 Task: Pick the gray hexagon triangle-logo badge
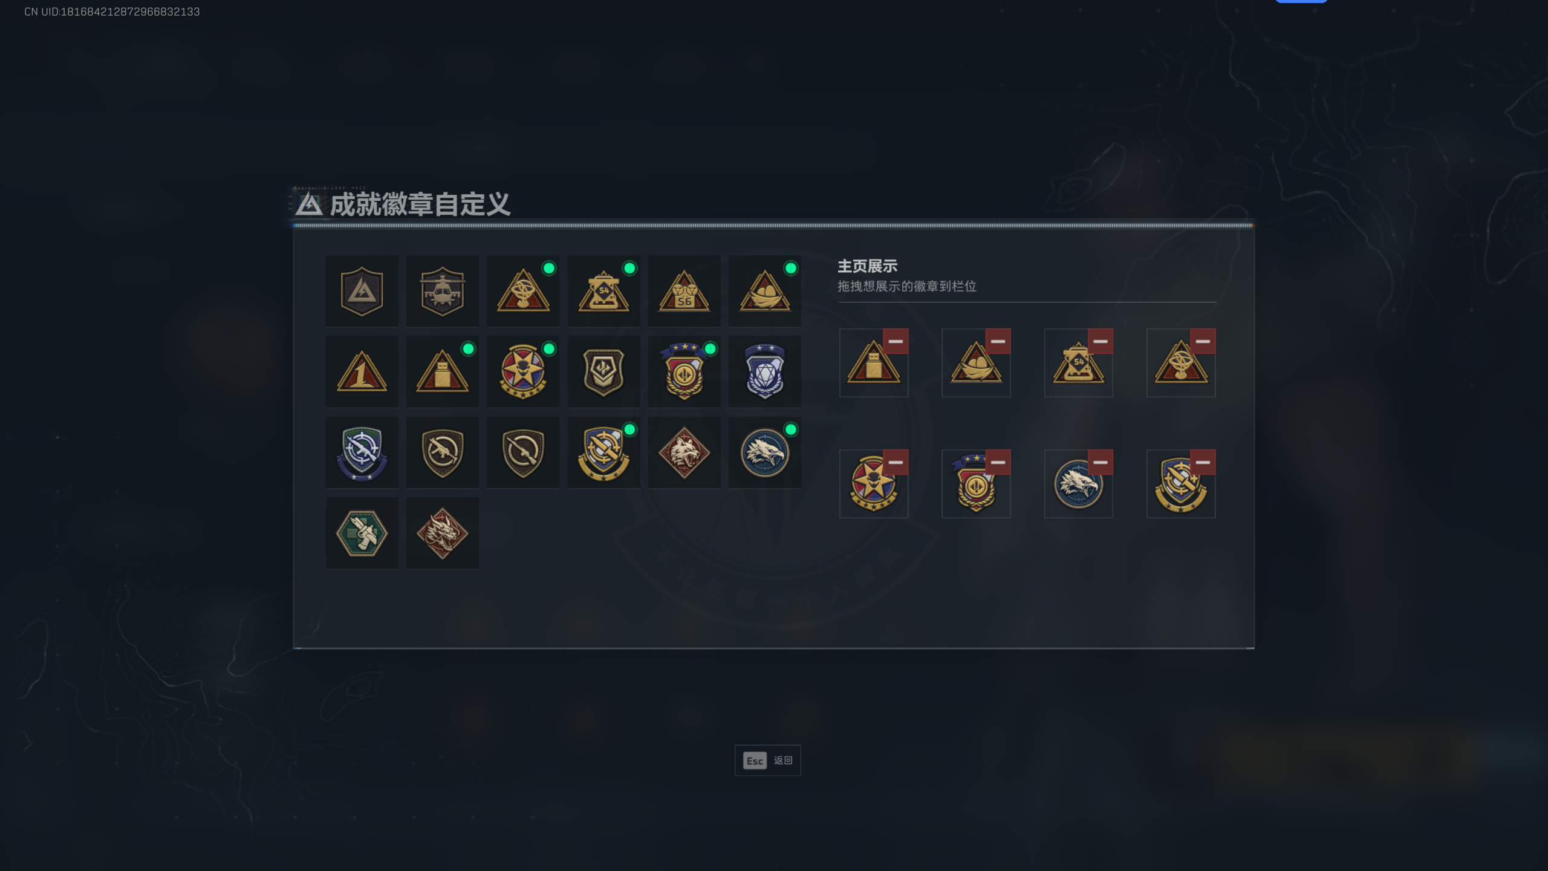362,291
